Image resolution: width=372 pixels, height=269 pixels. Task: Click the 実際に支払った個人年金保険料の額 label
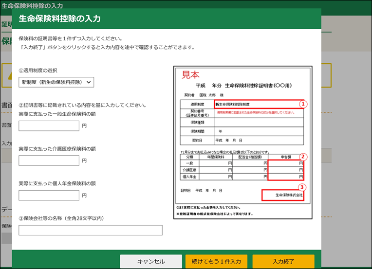click(57, 183)
